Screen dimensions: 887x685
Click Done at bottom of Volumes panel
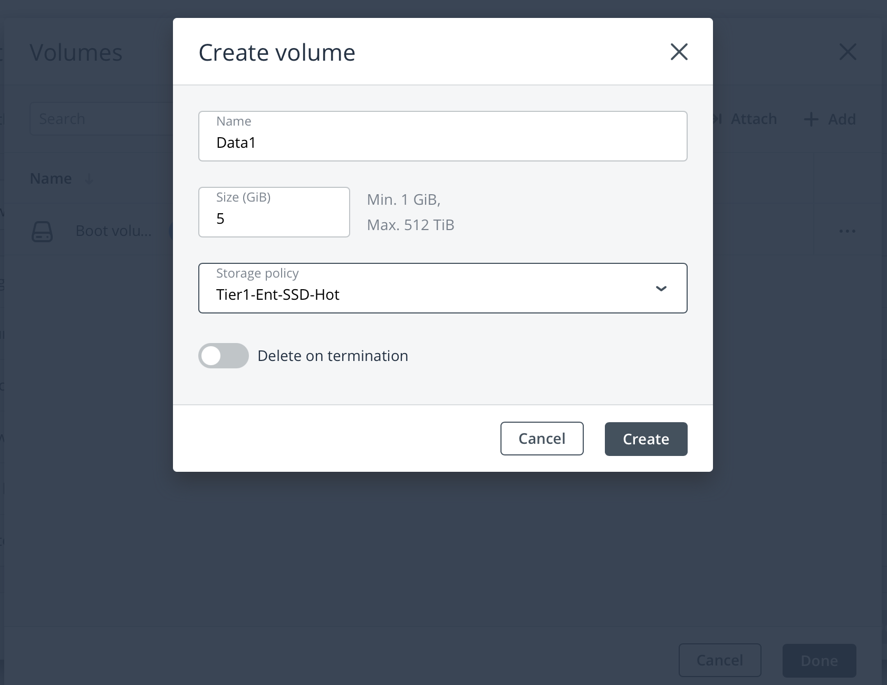(x=819, y=660)
